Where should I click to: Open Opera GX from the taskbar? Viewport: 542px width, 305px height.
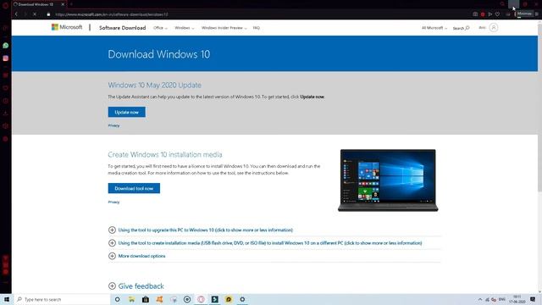point(201,299)
